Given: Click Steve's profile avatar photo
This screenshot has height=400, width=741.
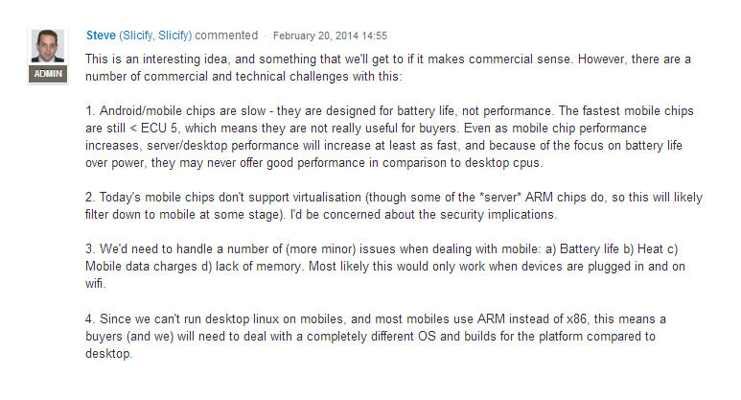Looking at the screenshot, I should (48, 46).
